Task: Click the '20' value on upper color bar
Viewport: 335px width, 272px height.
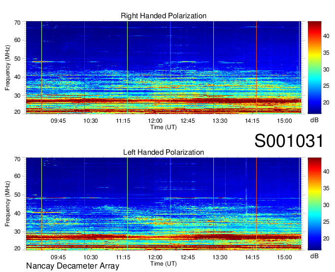Action: [326, 102]
